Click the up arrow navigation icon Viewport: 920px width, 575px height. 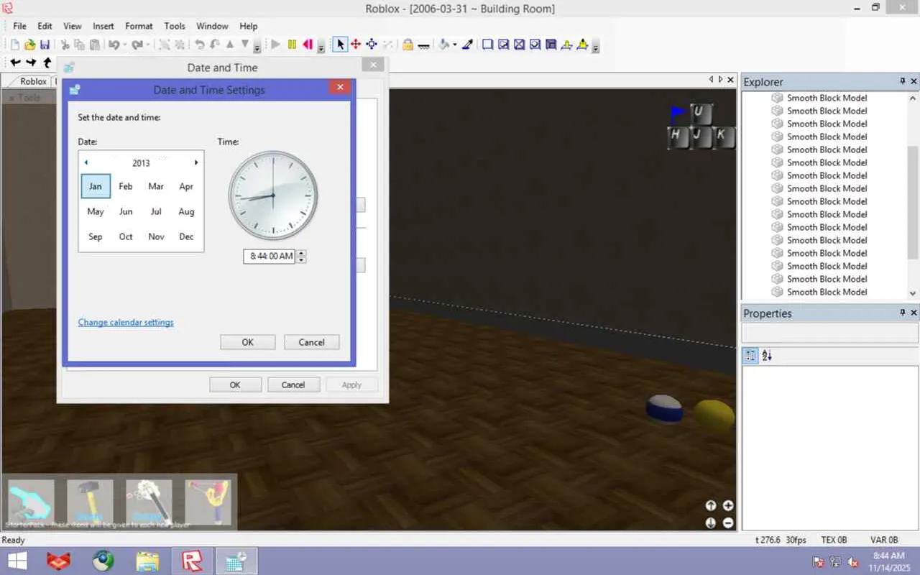47,63
